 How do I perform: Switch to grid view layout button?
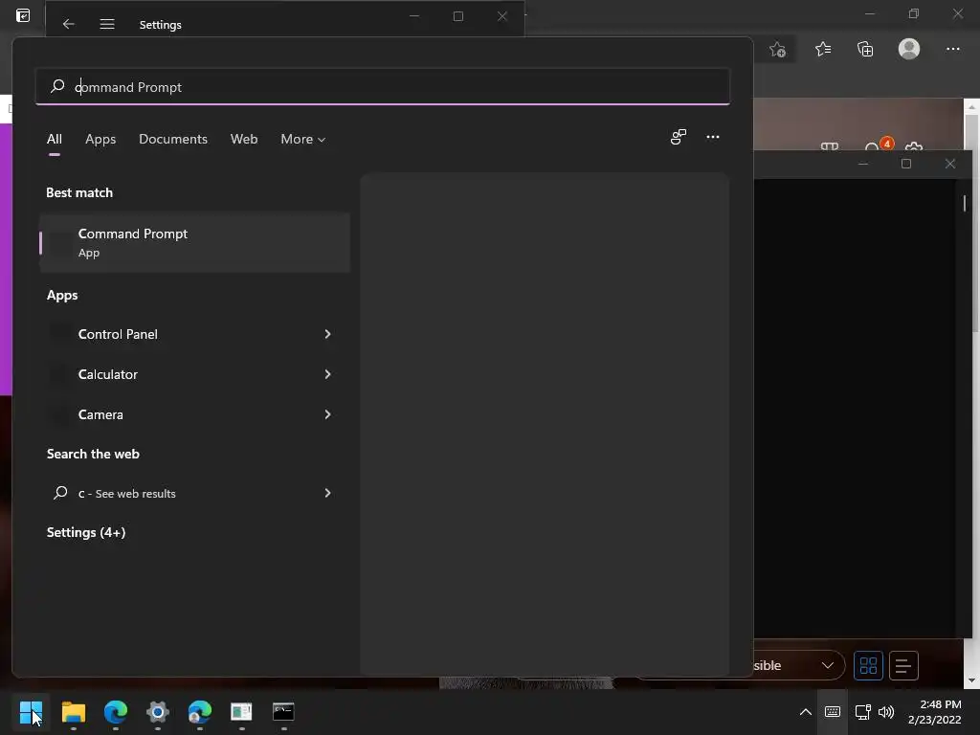coord(868,666)
